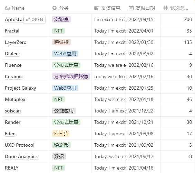Select the 分布式计算 tag on Fluence row
The height and width of the screenshot is (173, 195).
(66, 65)
